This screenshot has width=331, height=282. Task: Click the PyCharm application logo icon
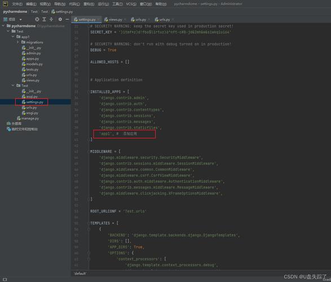[5, 3]
